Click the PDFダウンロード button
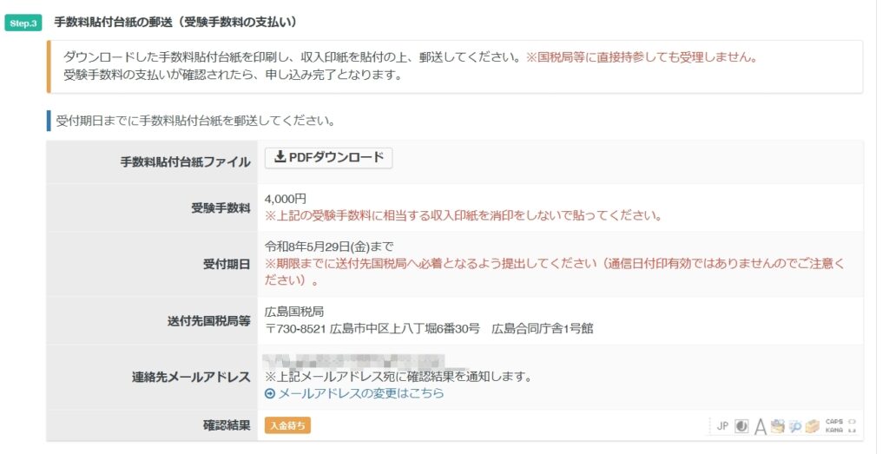 click(x=328, y=157)
